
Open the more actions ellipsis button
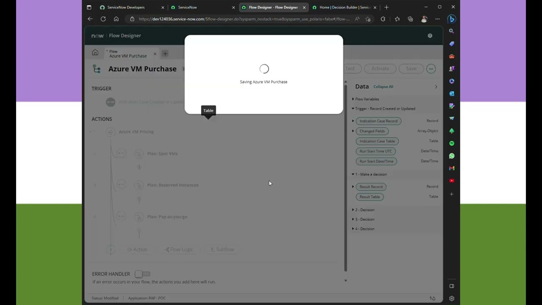coord(431,69)
